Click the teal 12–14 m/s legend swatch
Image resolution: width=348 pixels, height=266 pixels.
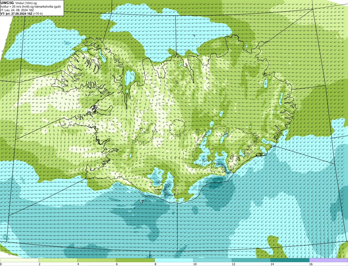click(x=251, y=260)
